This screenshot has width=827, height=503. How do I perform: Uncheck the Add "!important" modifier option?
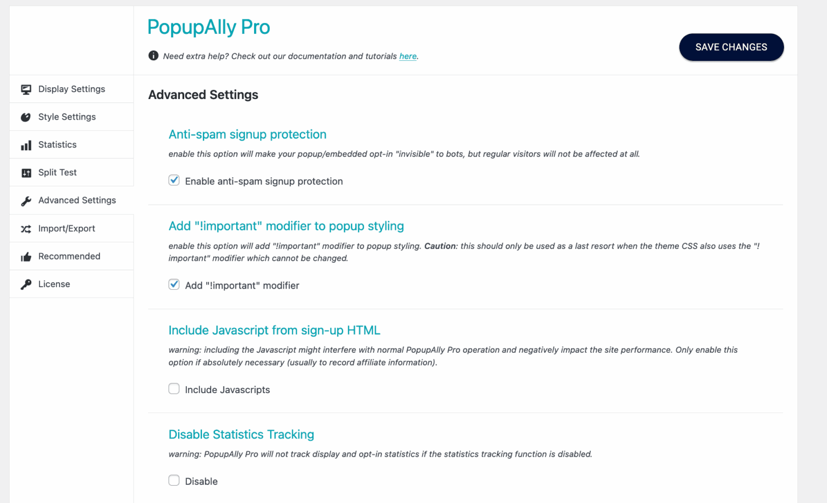(x=174, y=284)
